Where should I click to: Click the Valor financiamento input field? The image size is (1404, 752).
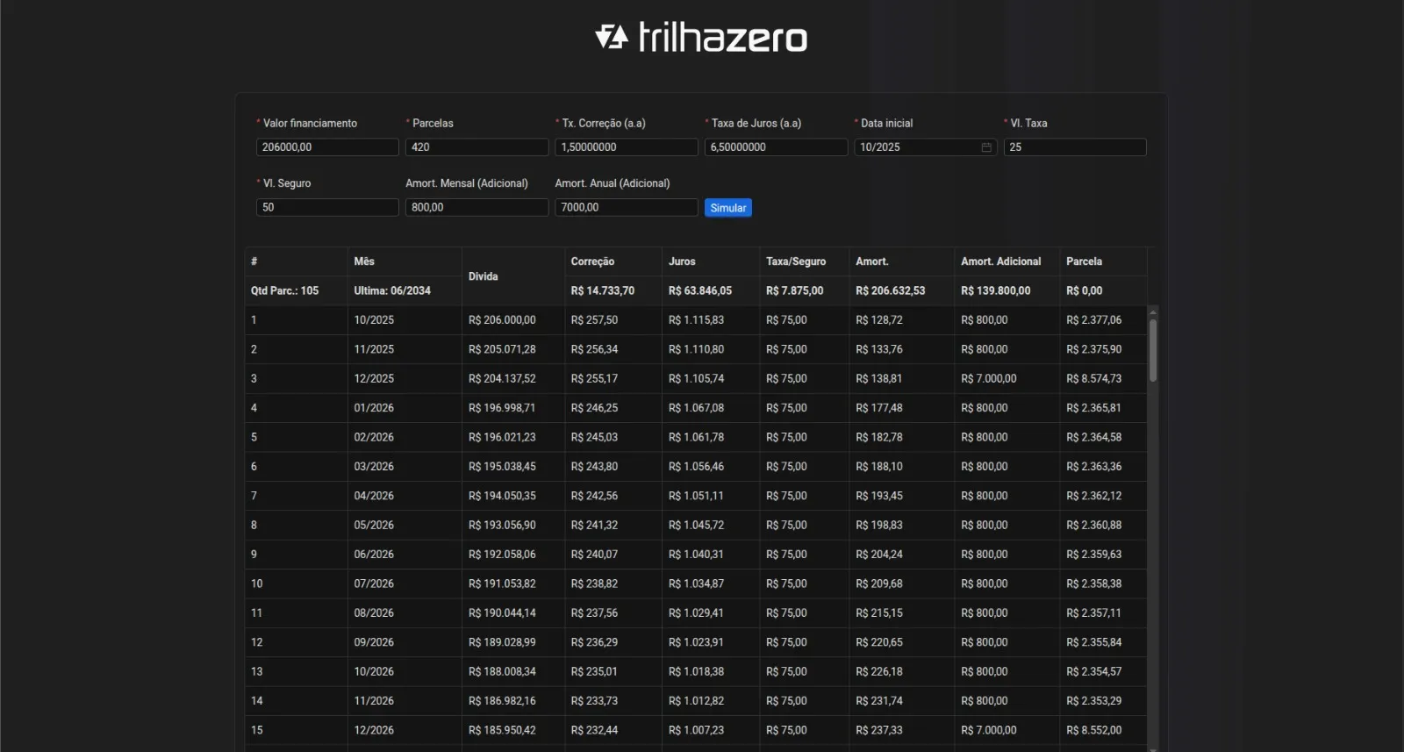[326, 147]
